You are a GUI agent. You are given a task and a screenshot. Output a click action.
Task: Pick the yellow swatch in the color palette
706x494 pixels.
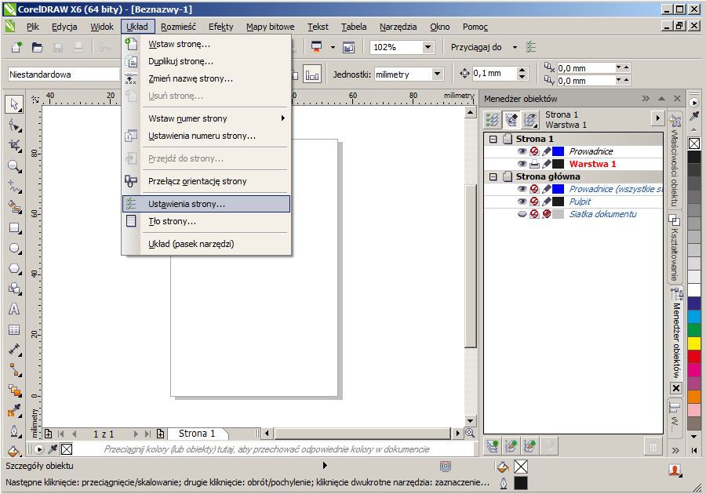(x=694, y=343)
